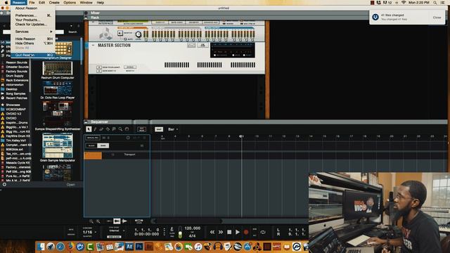450x253 pixels.
Task: Click the Spotlight search icon in menu bar
Action: (435, 3)
